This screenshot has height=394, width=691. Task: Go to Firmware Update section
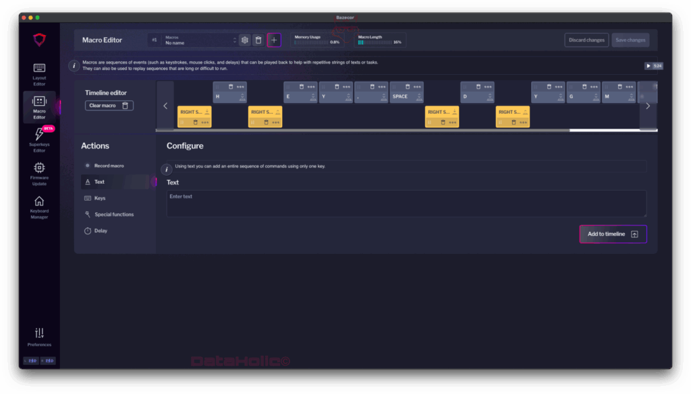pyautogui.click(x=39, y=172)
